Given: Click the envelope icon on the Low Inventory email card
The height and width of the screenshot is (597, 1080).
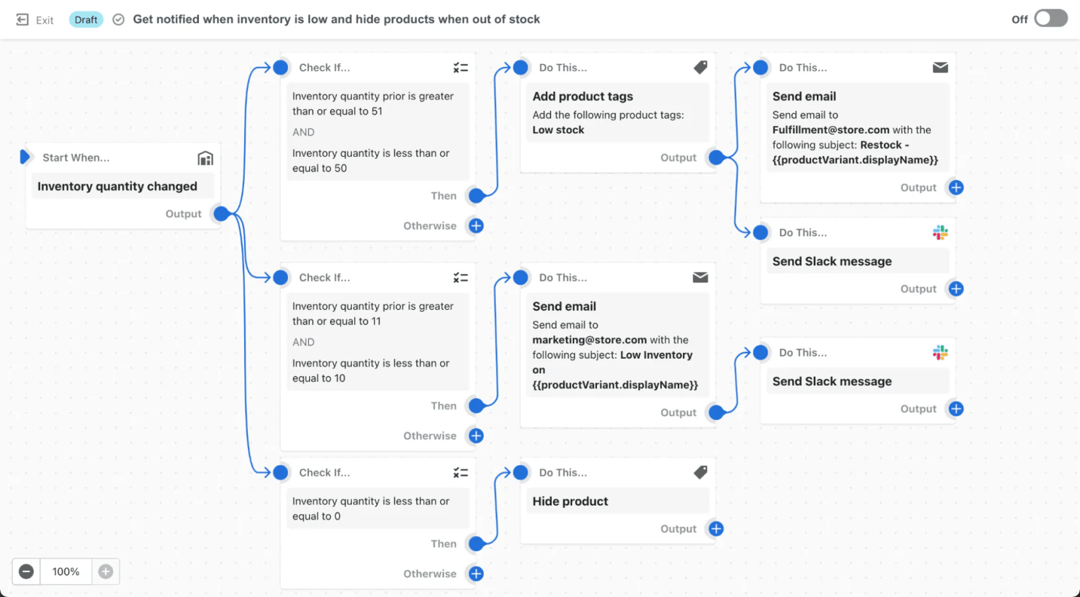Looking at the screenshot, I should (x=700, y=277).
